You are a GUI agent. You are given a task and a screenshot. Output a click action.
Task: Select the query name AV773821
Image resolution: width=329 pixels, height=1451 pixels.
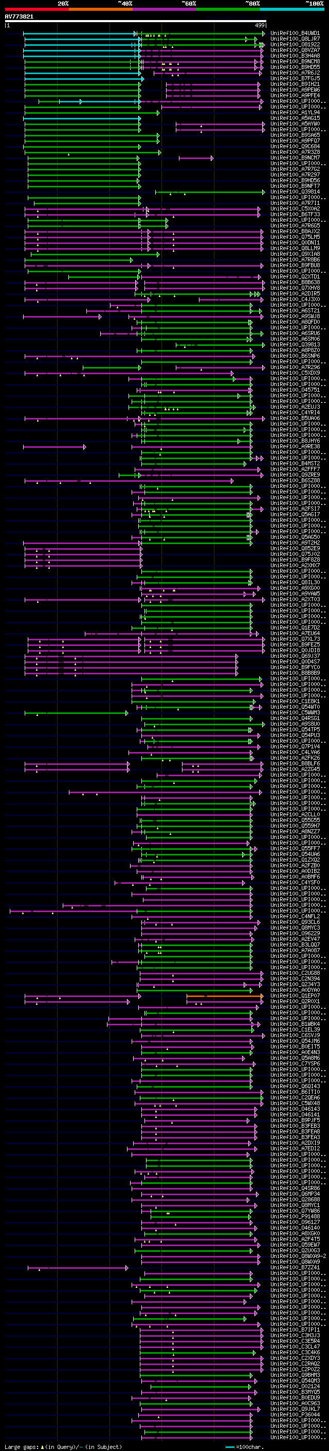[19, 16]
